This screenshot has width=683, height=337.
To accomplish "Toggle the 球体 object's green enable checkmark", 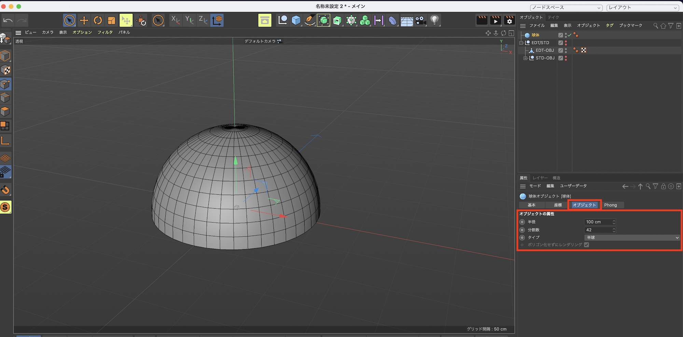I will [x=570, y=35].
